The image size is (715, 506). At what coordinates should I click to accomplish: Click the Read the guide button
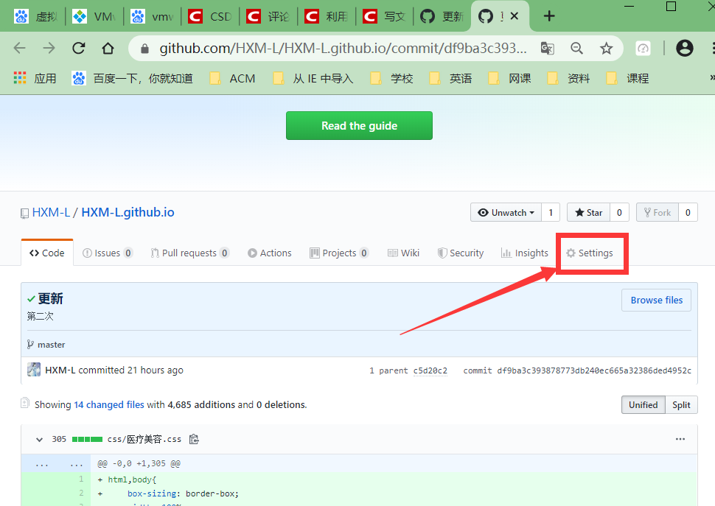coord(359,126)
